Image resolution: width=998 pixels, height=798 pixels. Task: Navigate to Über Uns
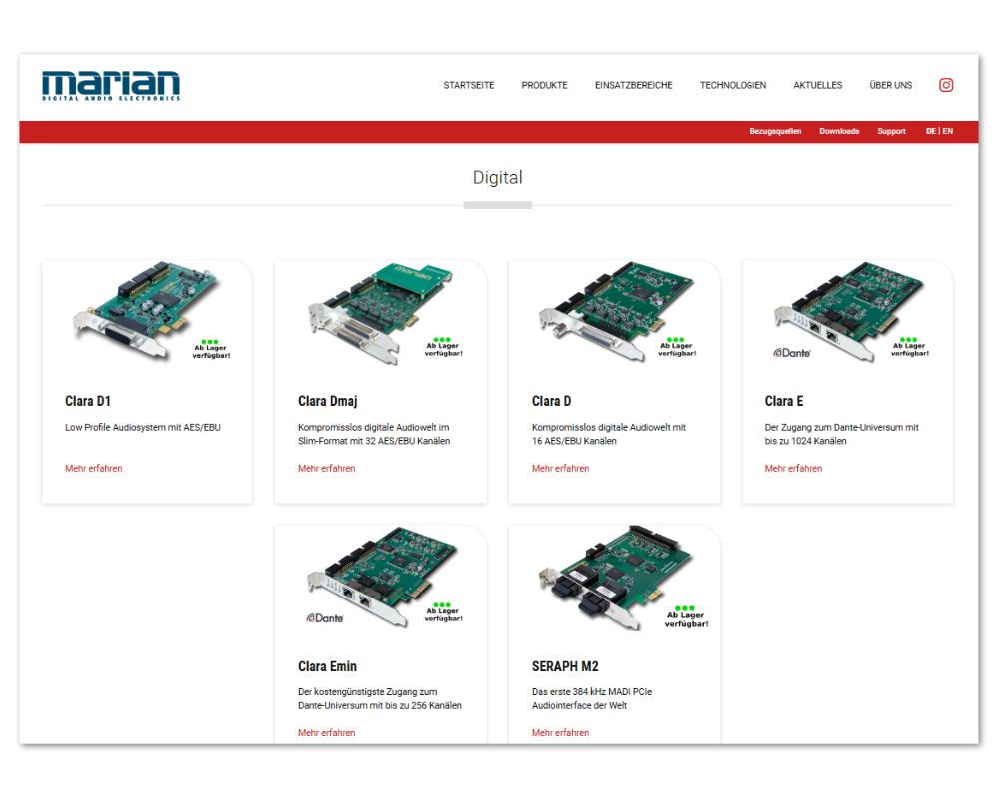click(891, 85)
